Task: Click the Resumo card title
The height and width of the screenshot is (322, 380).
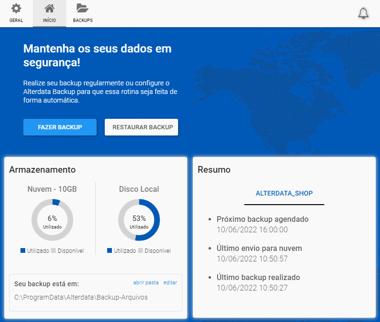Action: click(214, 169)
